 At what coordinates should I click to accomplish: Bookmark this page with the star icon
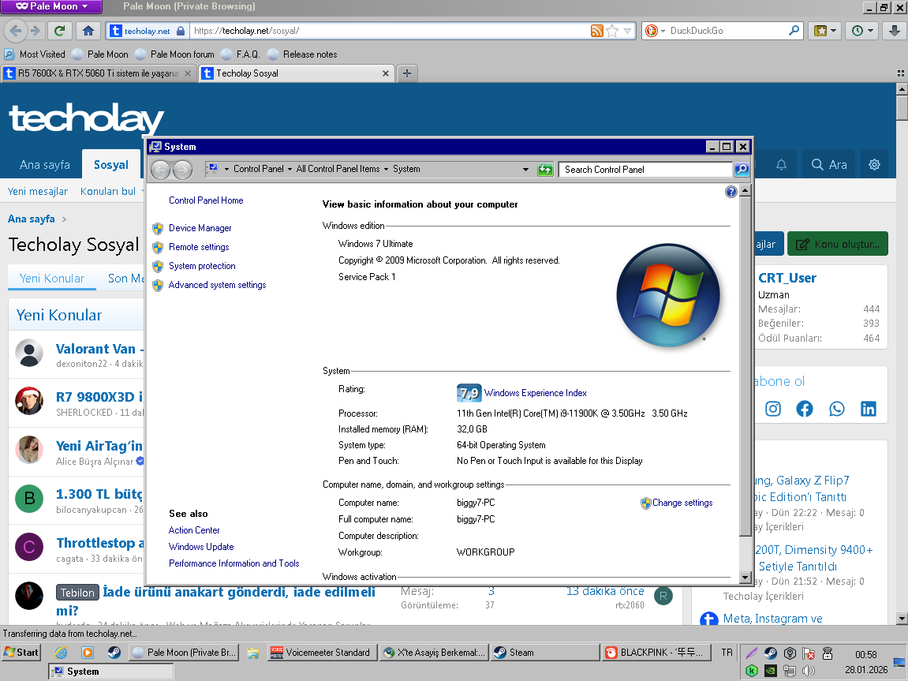612,31
